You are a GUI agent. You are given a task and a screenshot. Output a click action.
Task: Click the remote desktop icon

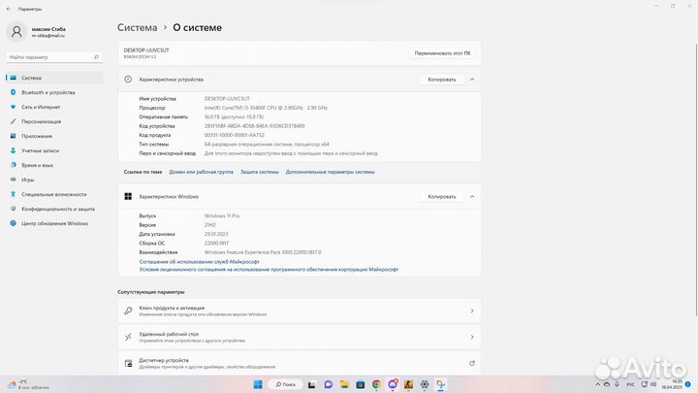[x=128, y=338]
